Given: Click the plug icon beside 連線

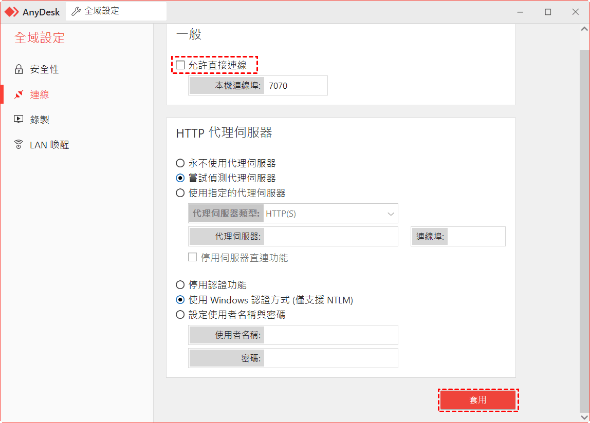Looking at the screenshot, I should [x=19, y=94].
